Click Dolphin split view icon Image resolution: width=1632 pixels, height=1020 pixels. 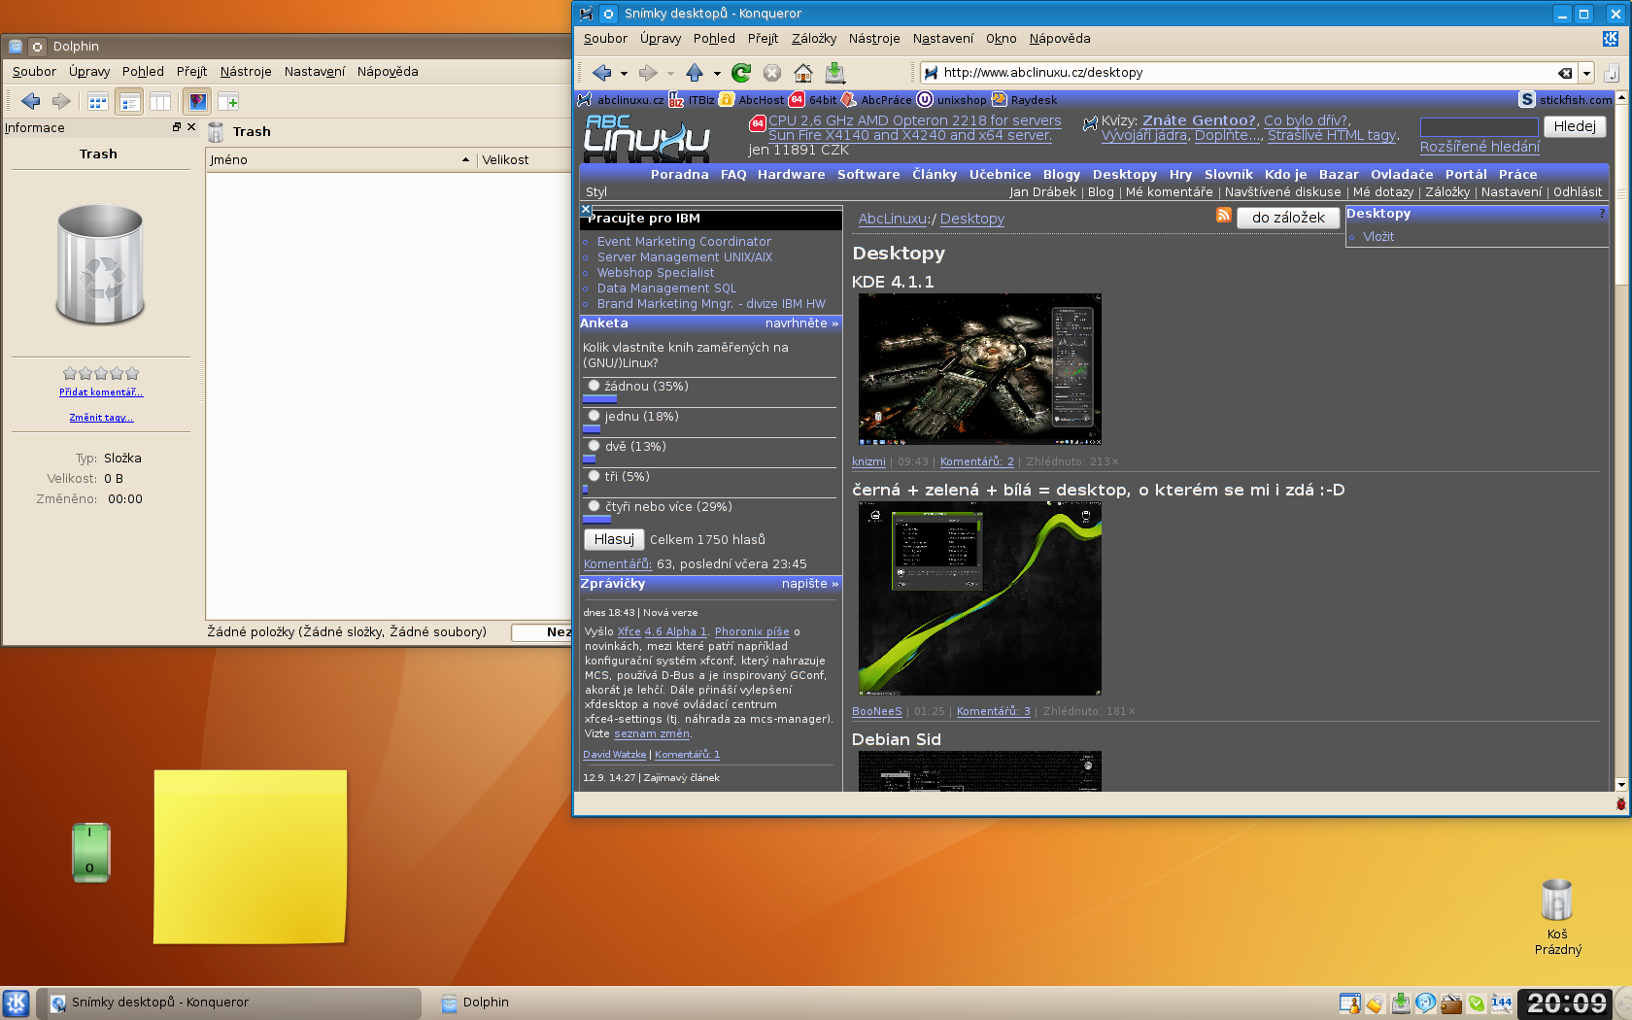[228, 101]
